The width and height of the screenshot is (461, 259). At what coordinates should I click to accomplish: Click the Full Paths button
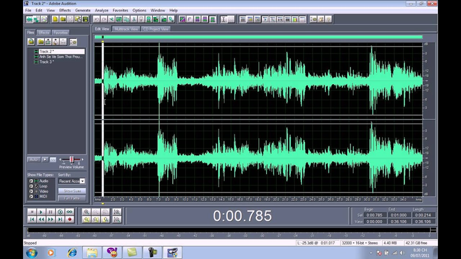(x=72, y=199)
